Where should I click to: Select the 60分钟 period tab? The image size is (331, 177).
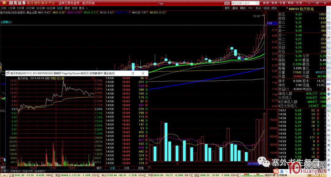coord(51,8)
